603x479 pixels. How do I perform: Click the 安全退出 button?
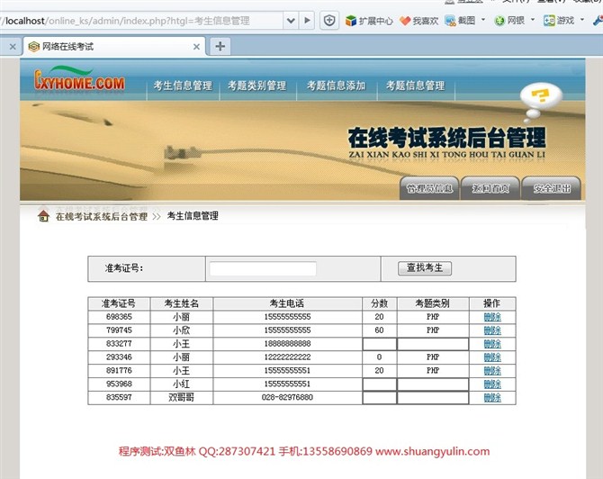coord(552,188)
